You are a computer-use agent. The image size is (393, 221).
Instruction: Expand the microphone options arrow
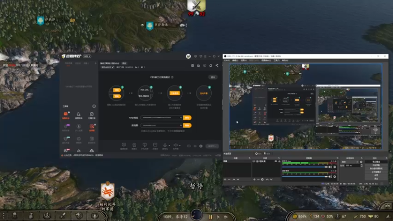[169, 145]
